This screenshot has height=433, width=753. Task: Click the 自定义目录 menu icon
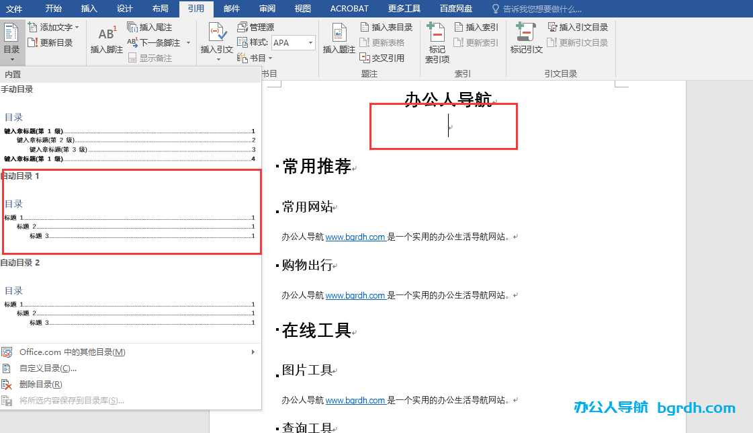click(7, 368)
